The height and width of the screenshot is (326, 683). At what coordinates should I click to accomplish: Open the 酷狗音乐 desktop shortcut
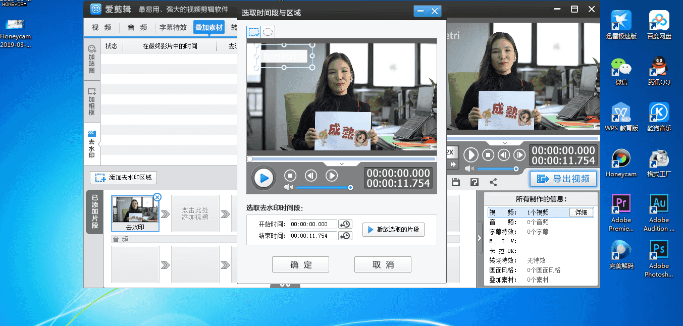click(659, 117)
